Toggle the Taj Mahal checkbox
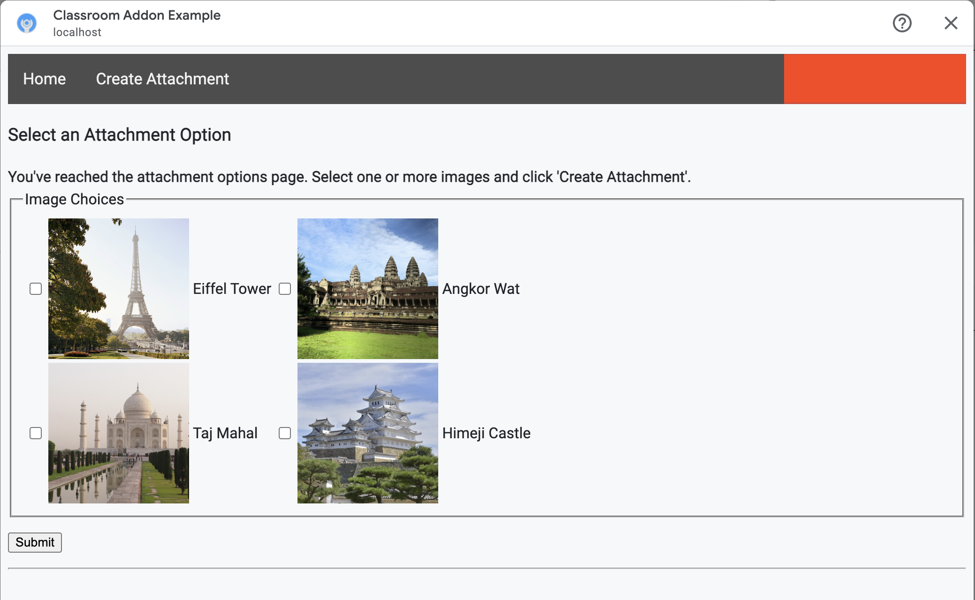The image size is (975, 600). (36, 433)
